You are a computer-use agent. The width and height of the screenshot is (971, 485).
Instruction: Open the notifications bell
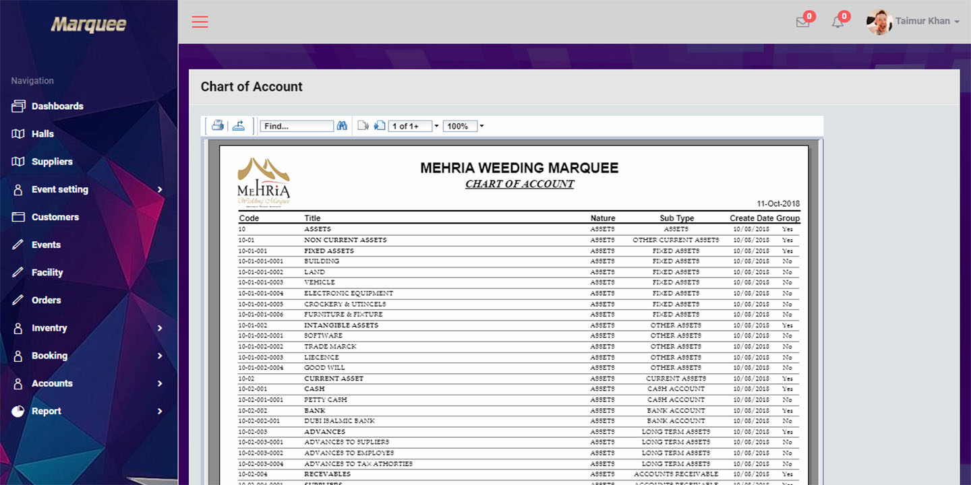coord(837,22)
